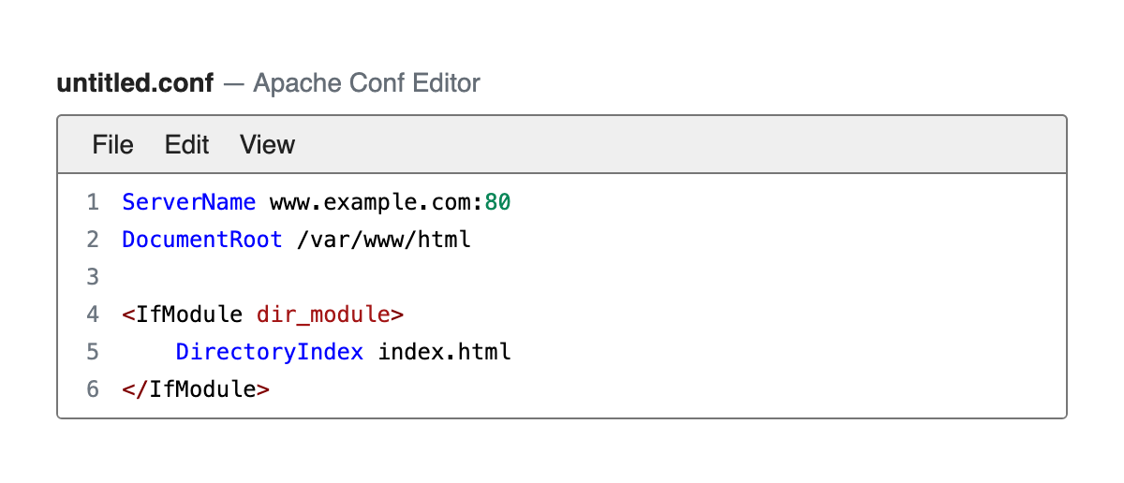The width and height of the screenshot is (1124, 483).
Task: Click the closing /IfModule tag
Action: tap(196, 389)
